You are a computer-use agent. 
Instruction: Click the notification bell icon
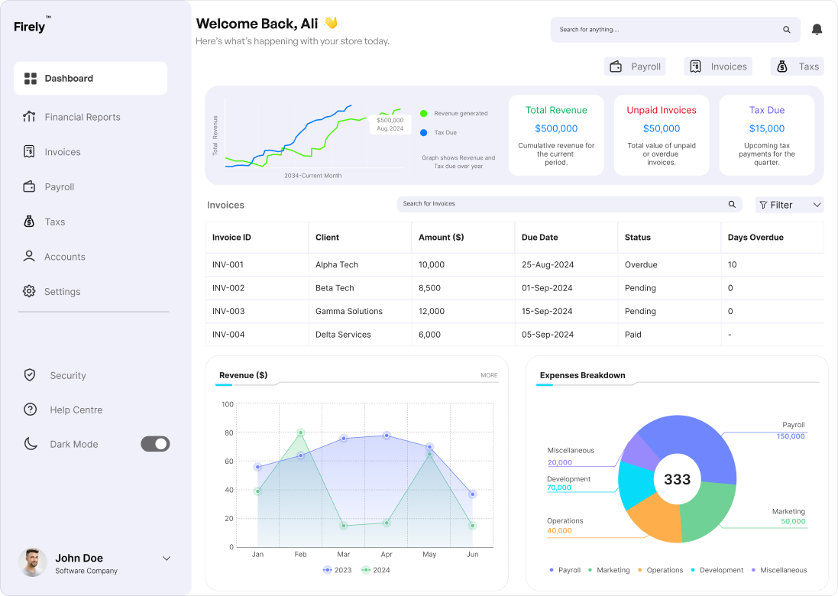pos(817,30)
